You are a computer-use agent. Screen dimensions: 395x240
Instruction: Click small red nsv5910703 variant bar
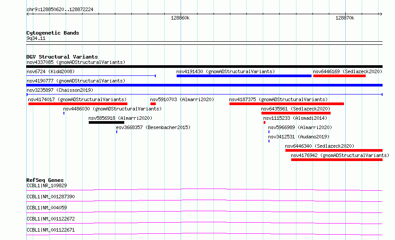pos(153,104)
